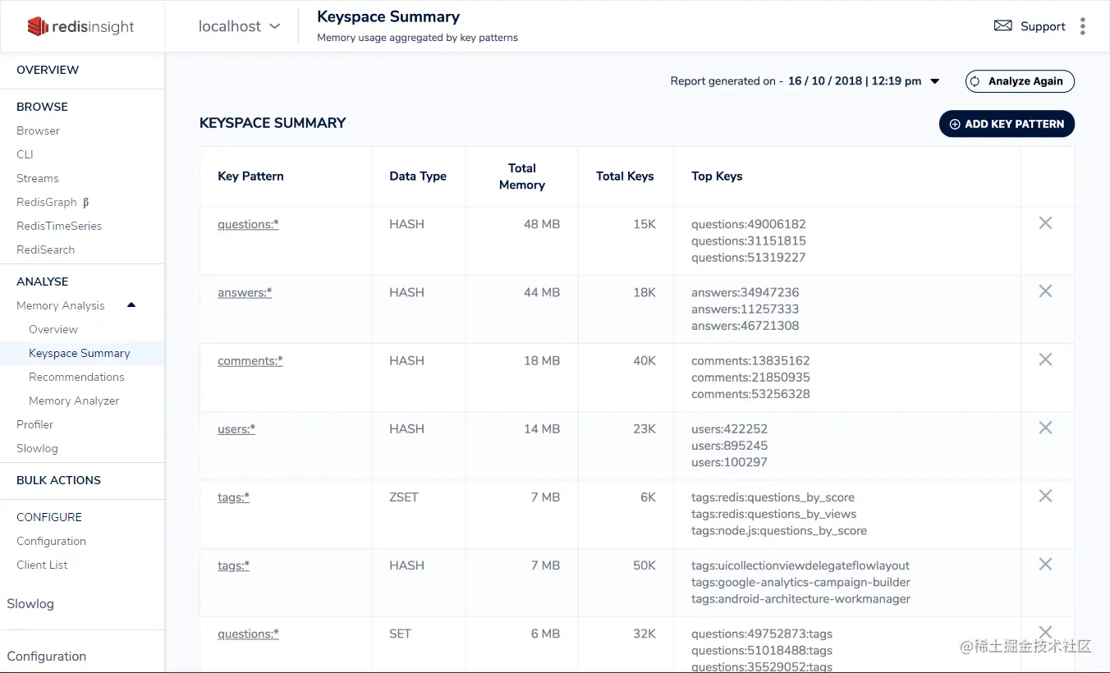This screenshot has height=673, width=1110.
Task: Click top key questions:49006182
Action: click(749, 224)
